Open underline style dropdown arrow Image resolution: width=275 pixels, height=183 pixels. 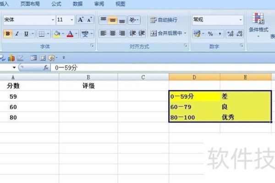(x=33, y=33)
